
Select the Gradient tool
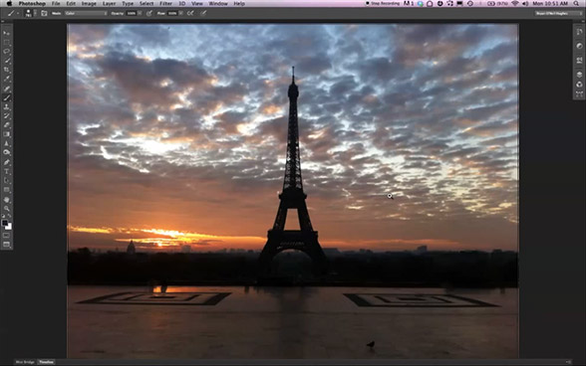point(7,134)
